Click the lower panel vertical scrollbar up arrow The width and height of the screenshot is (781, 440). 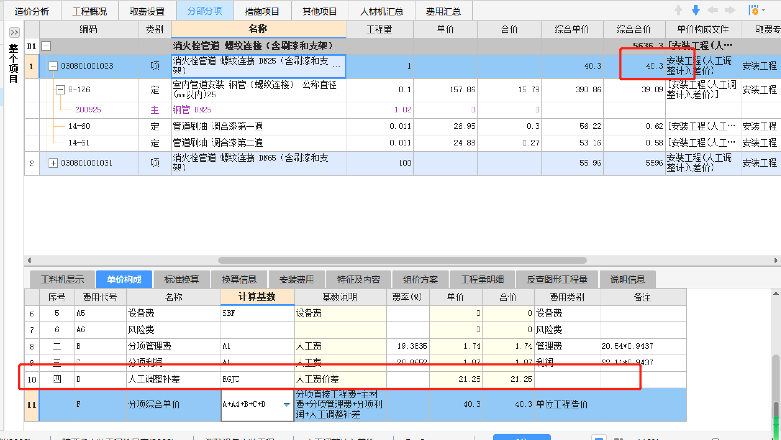(x=776, y=293)
